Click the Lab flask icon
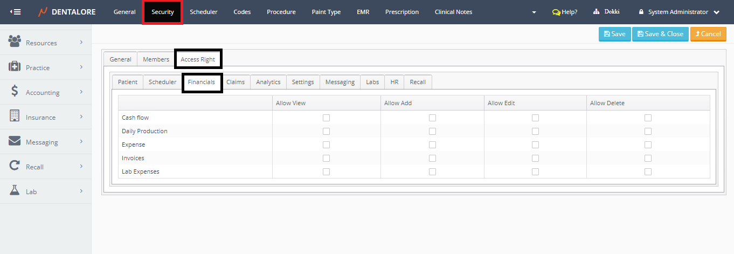The height and width of the screenshot is (254, 734). tap(15, 191)
